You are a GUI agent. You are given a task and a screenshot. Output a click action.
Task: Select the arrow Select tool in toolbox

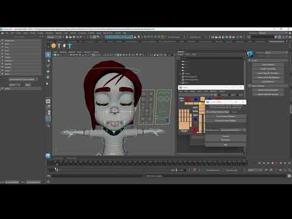pos(48,55)
